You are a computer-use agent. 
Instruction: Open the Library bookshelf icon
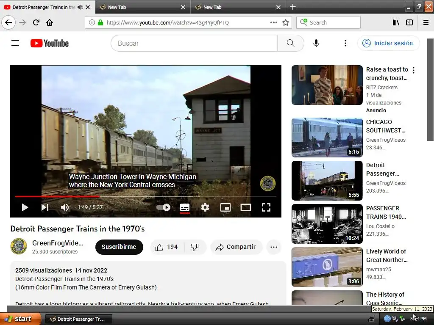point(396,23)
